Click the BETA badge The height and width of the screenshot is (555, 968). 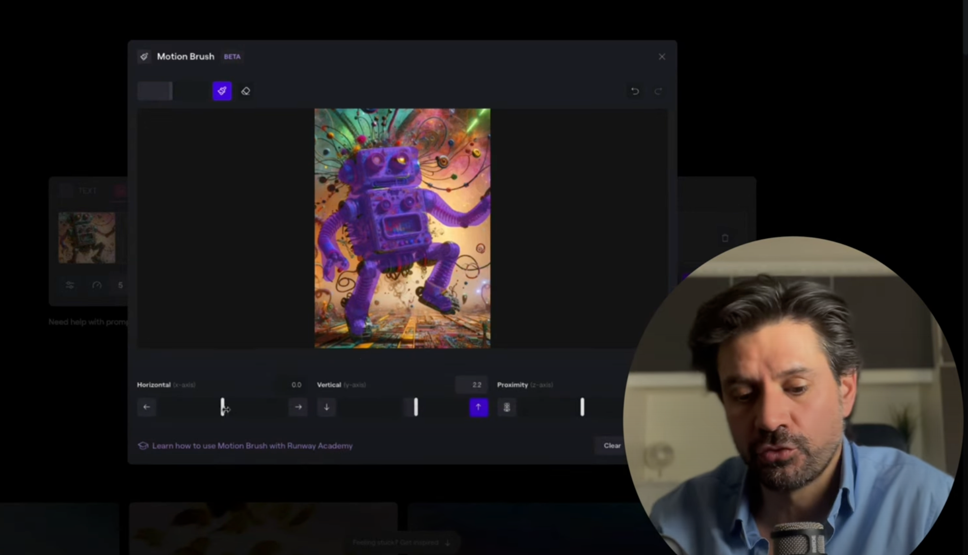232,56
